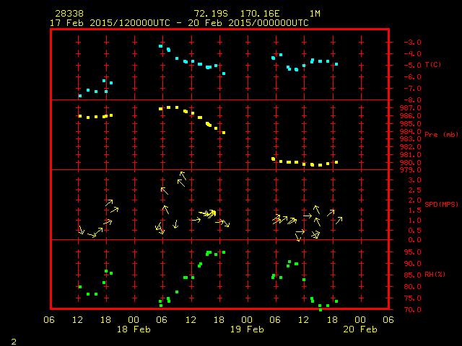Select the end time 20 Feb 2015/000000UTC
The image size is (462, 346).
(x=248, y=23)
